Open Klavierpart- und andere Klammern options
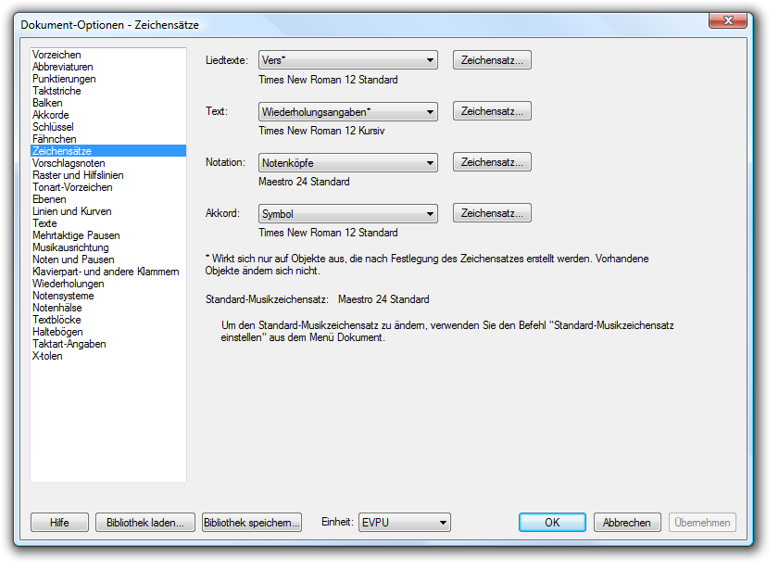This screenshot has height=570, width=779. (107, 273)
